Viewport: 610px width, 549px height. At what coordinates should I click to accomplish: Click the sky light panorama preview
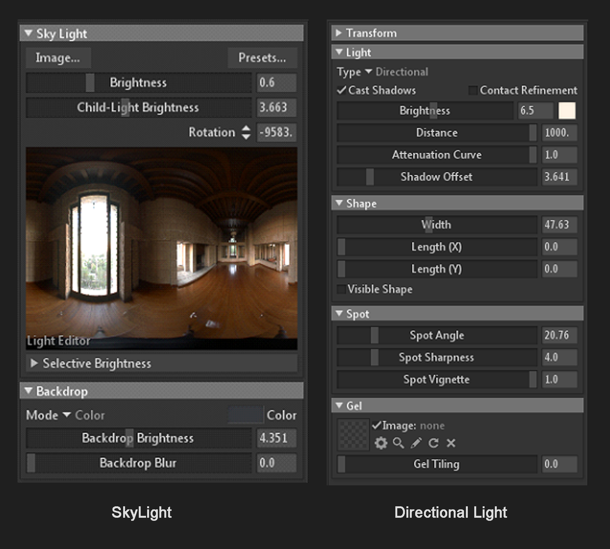(x=162, y=249)
